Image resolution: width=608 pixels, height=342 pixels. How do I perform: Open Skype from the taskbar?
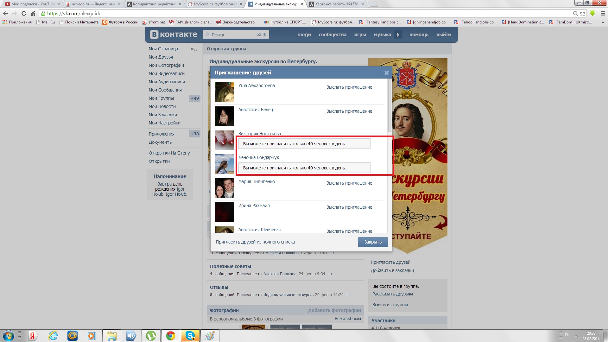coord(190,336)
